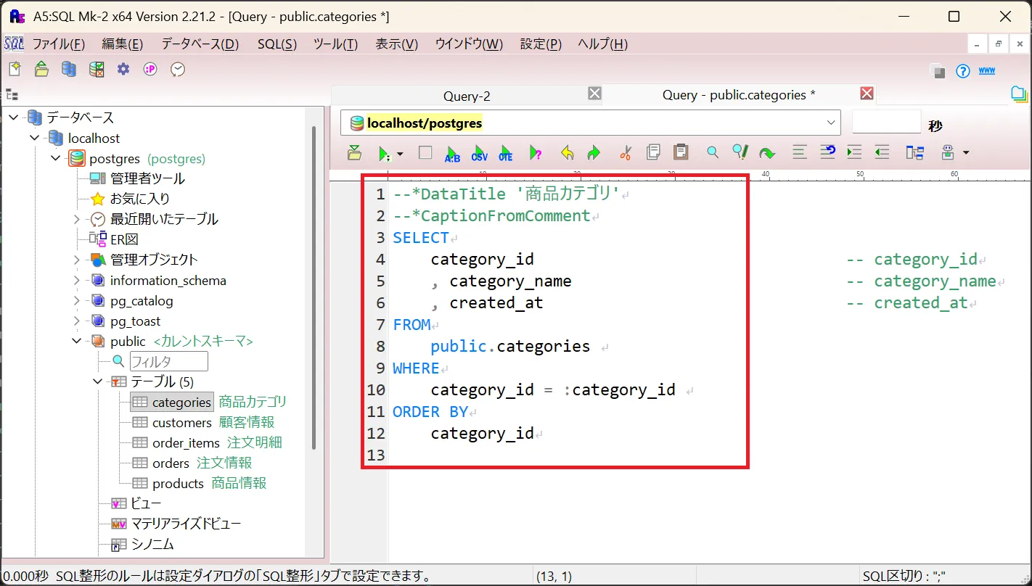Expand the pg_toast schema node
This screenshot has width=1032, height=586.
[x=77, y=321]
